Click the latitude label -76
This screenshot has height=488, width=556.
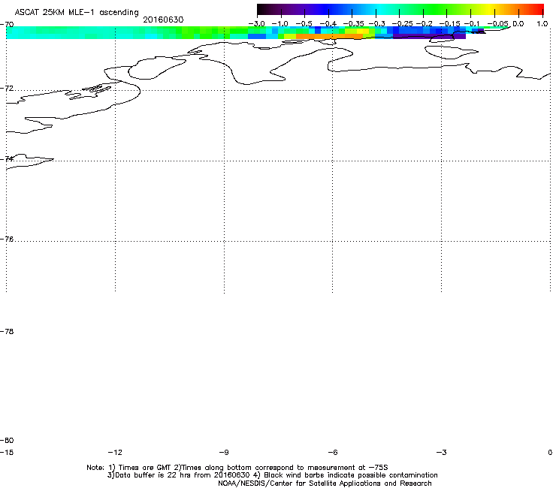tap(7, 239)
